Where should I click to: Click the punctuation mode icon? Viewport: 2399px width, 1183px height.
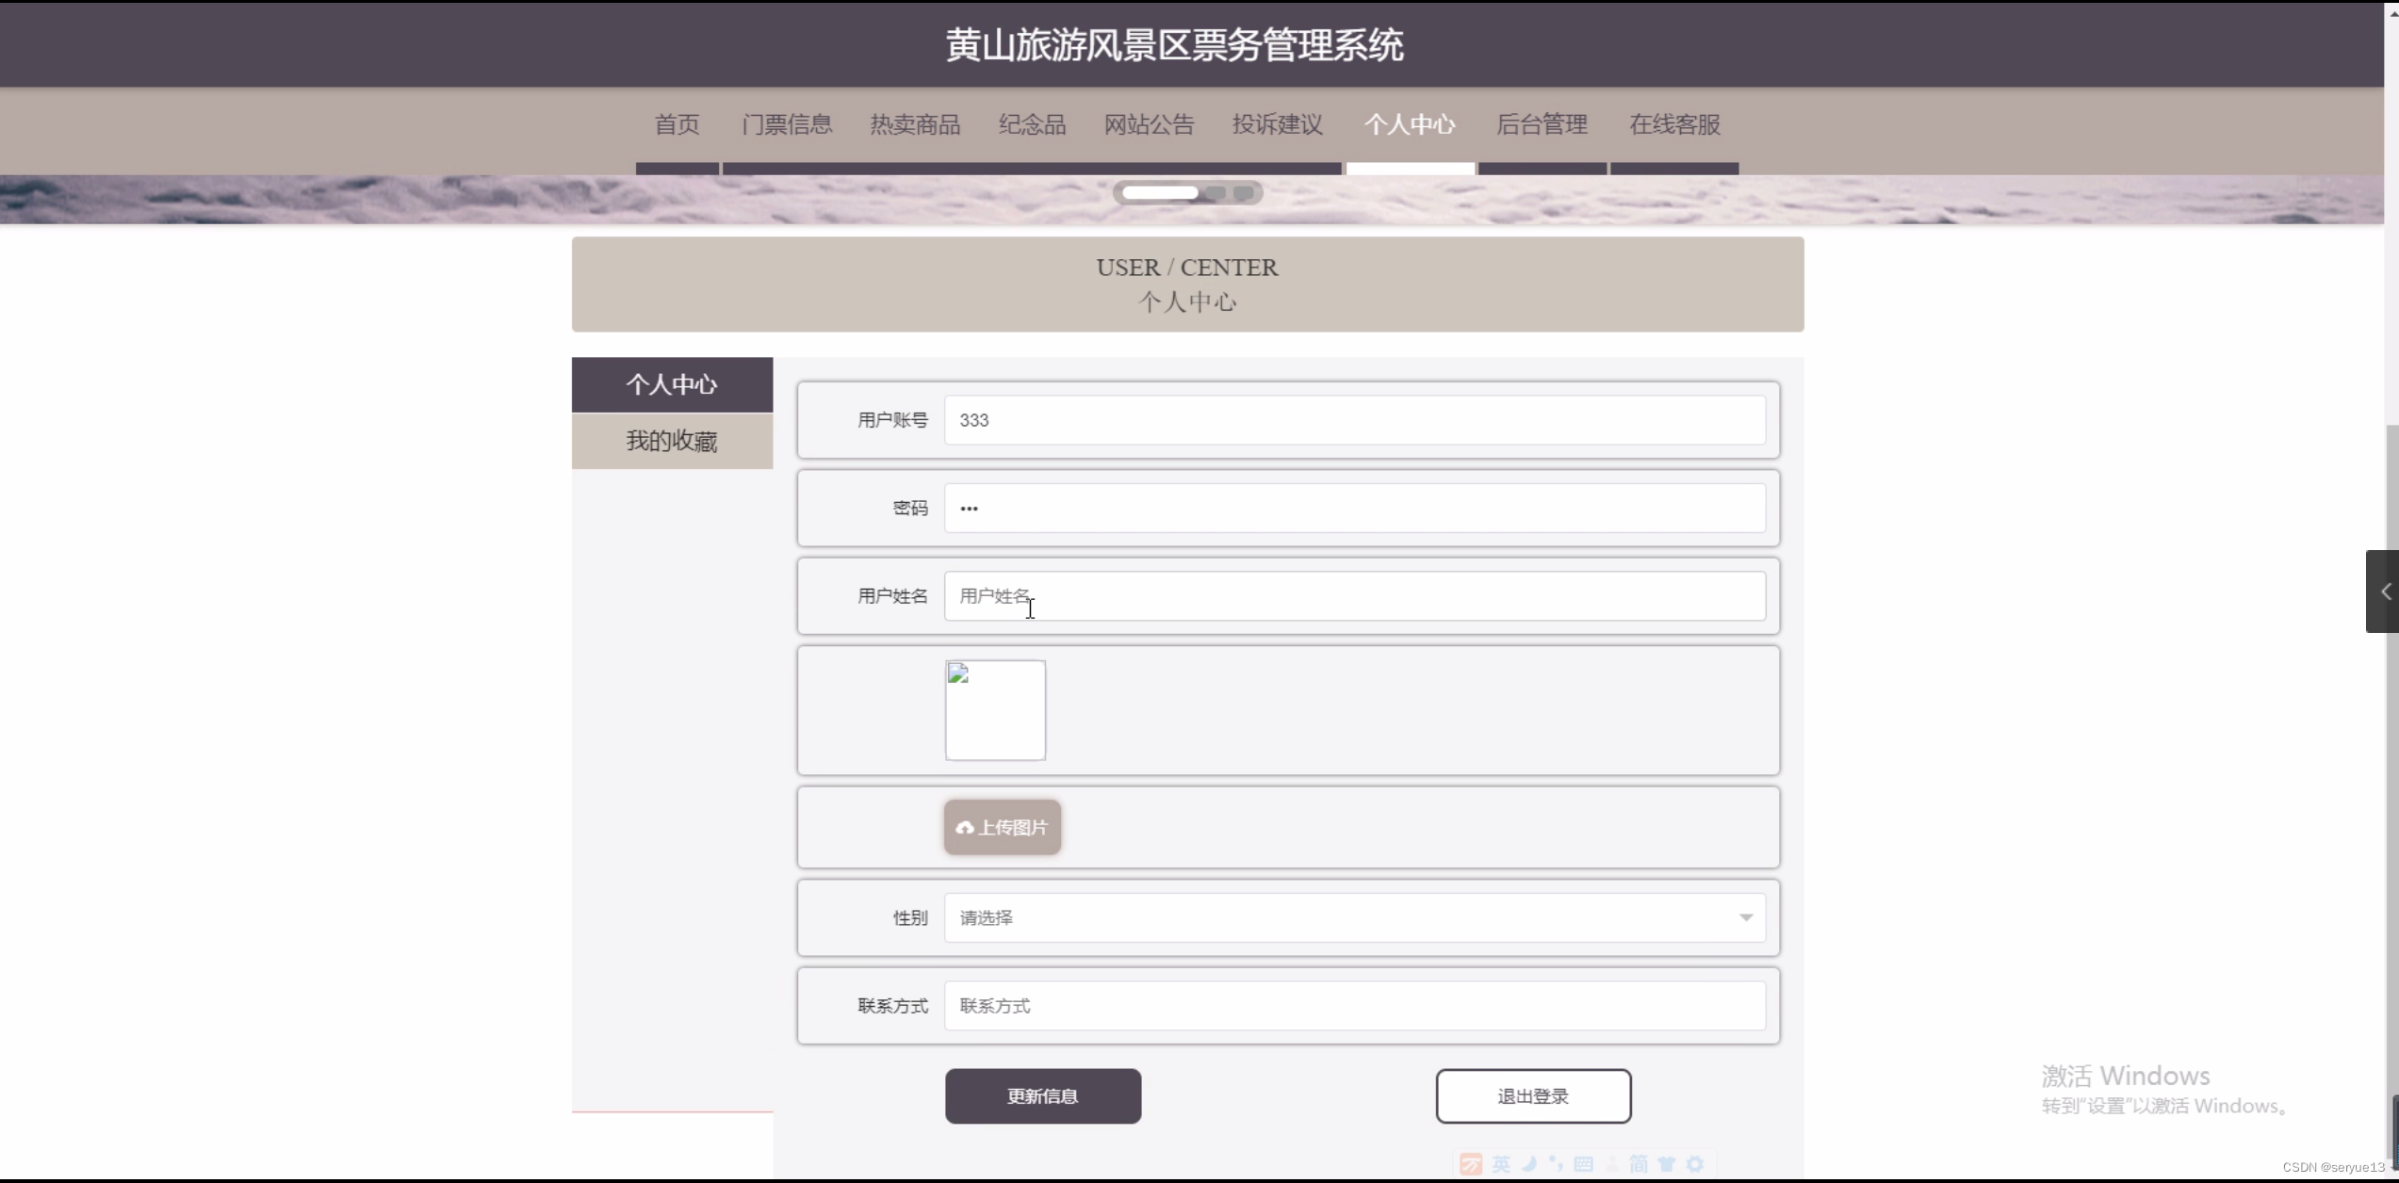click(x=1555, y=1164)
